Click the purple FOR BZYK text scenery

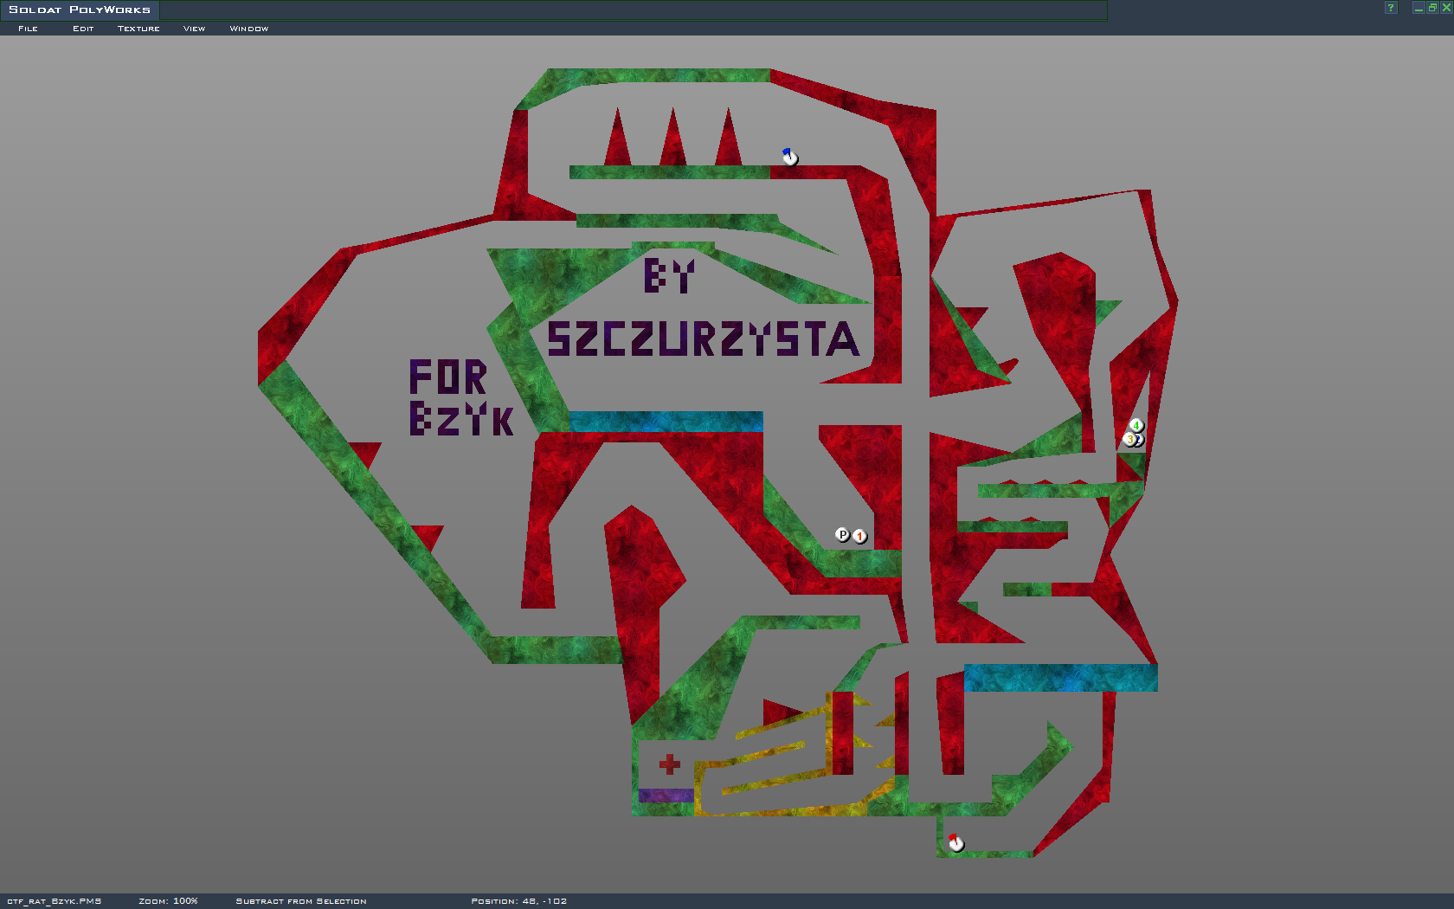460,397
